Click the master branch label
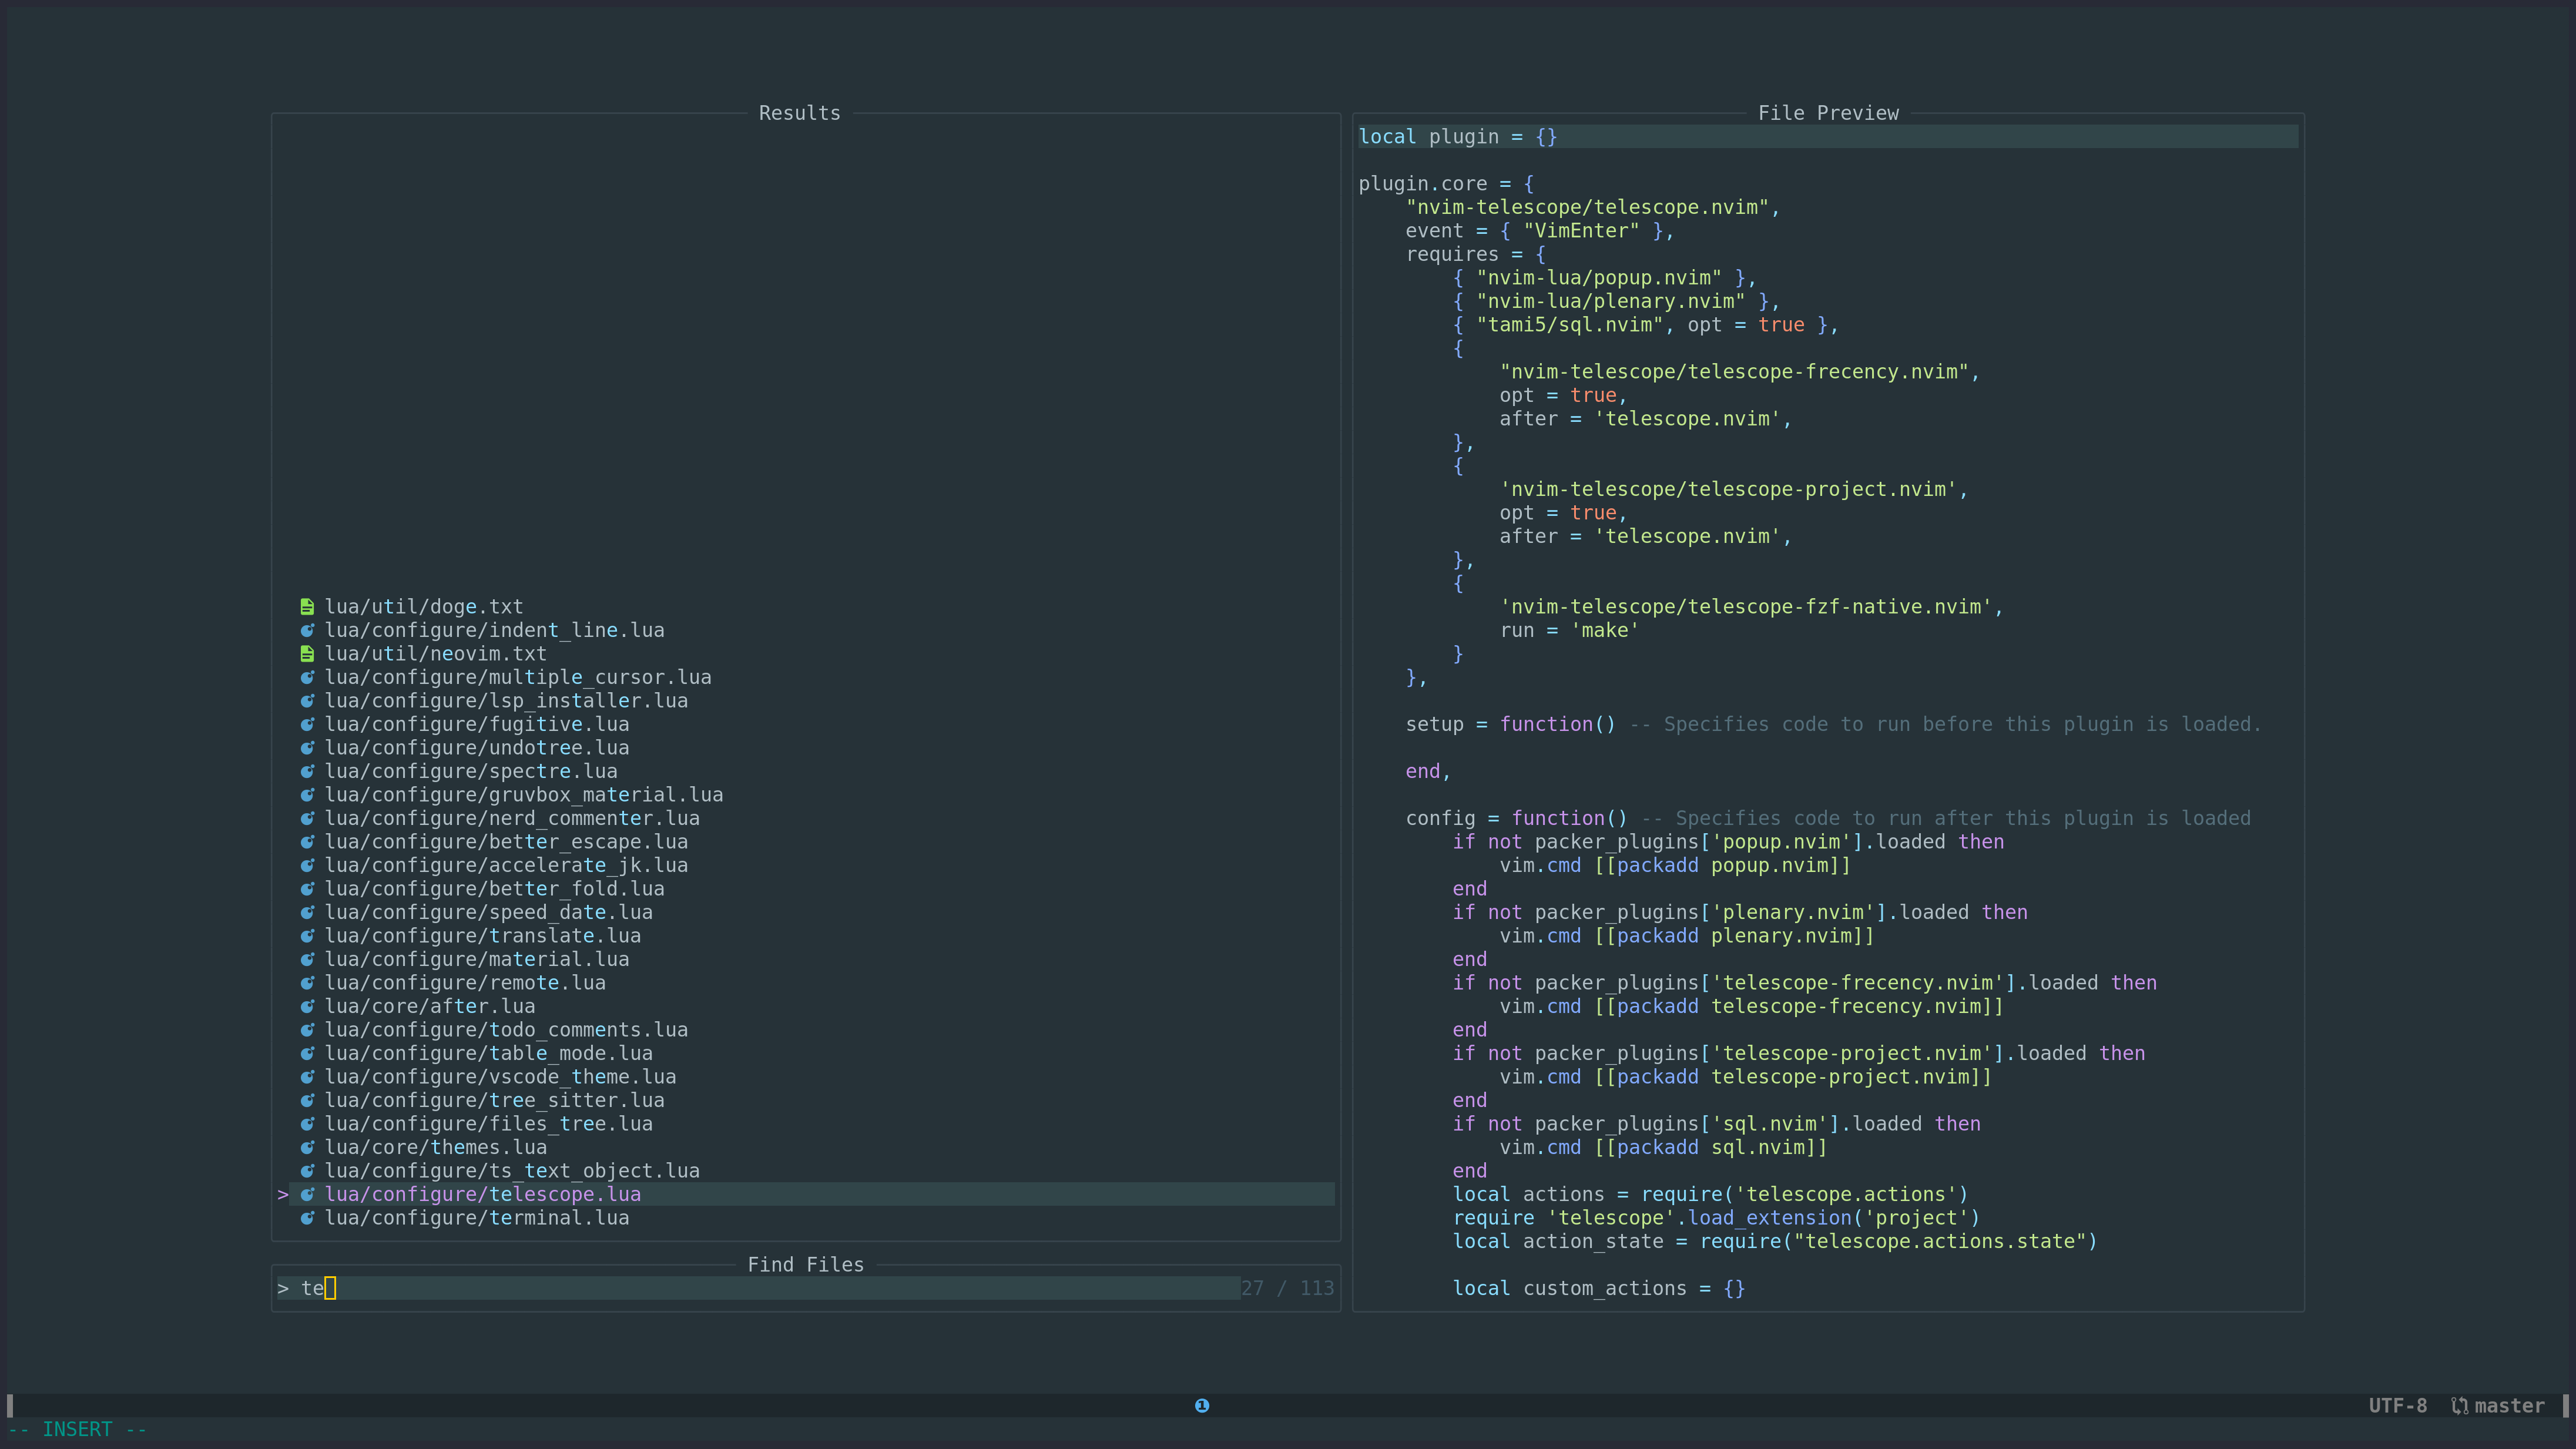 point(2509,1405)
